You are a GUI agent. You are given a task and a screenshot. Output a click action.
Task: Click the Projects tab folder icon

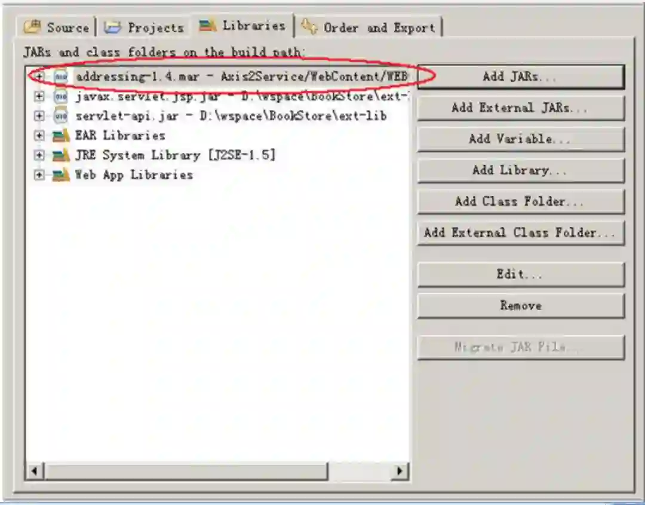(x=112, y=27)
